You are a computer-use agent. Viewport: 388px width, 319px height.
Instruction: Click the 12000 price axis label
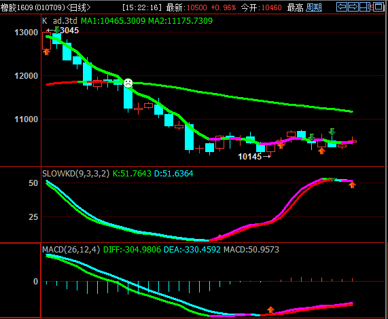(x=27, y=76)
